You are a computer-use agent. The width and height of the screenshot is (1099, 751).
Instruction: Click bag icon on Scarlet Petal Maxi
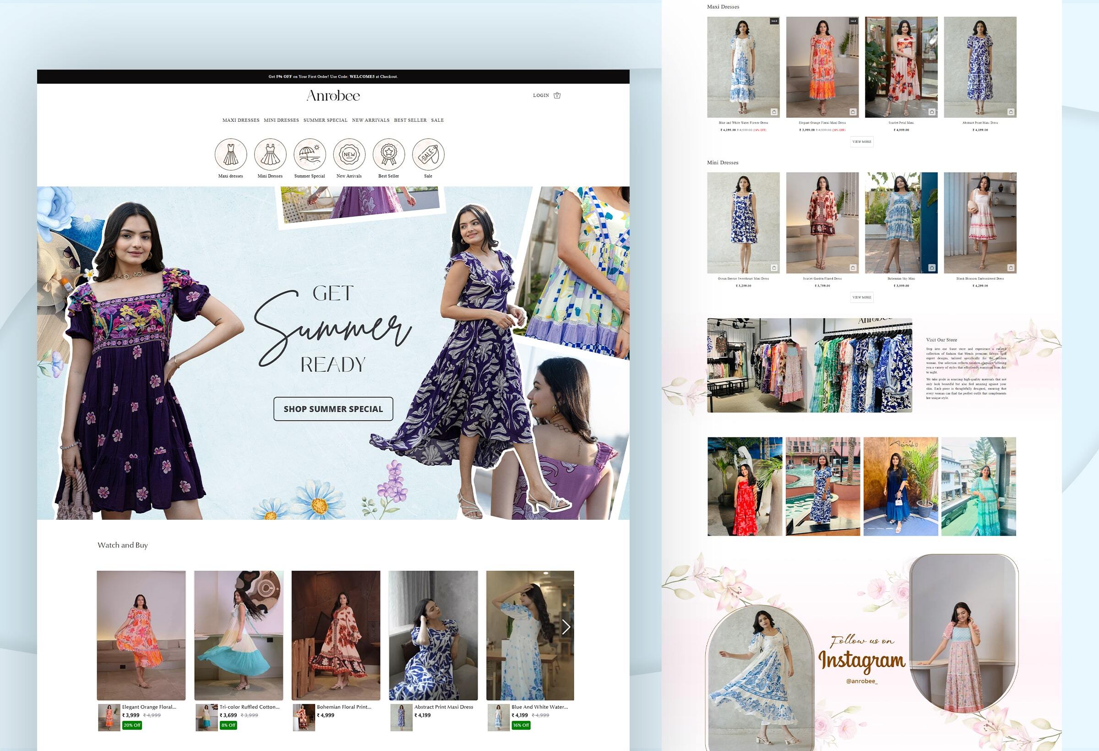931,112
